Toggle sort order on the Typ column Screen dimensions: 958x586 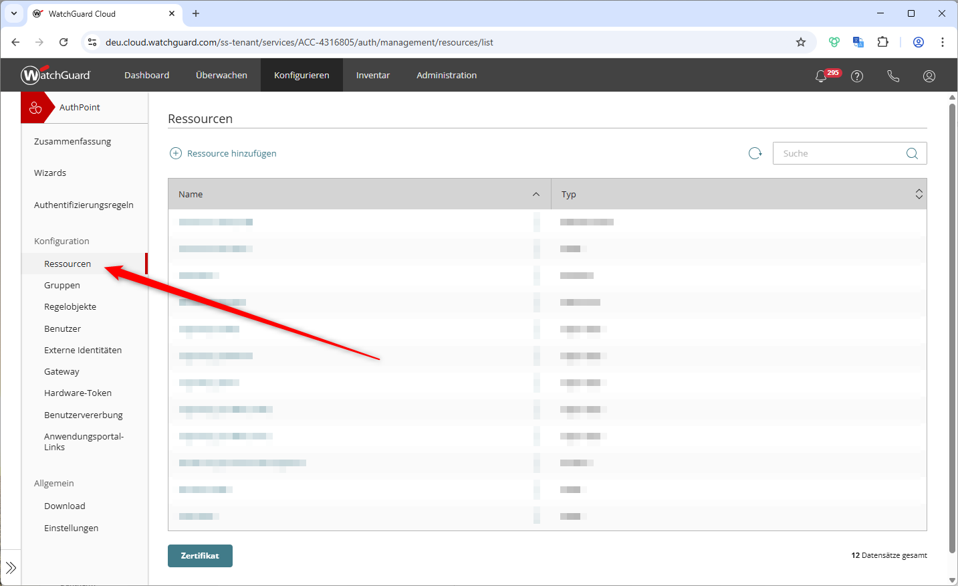(919, 194)
